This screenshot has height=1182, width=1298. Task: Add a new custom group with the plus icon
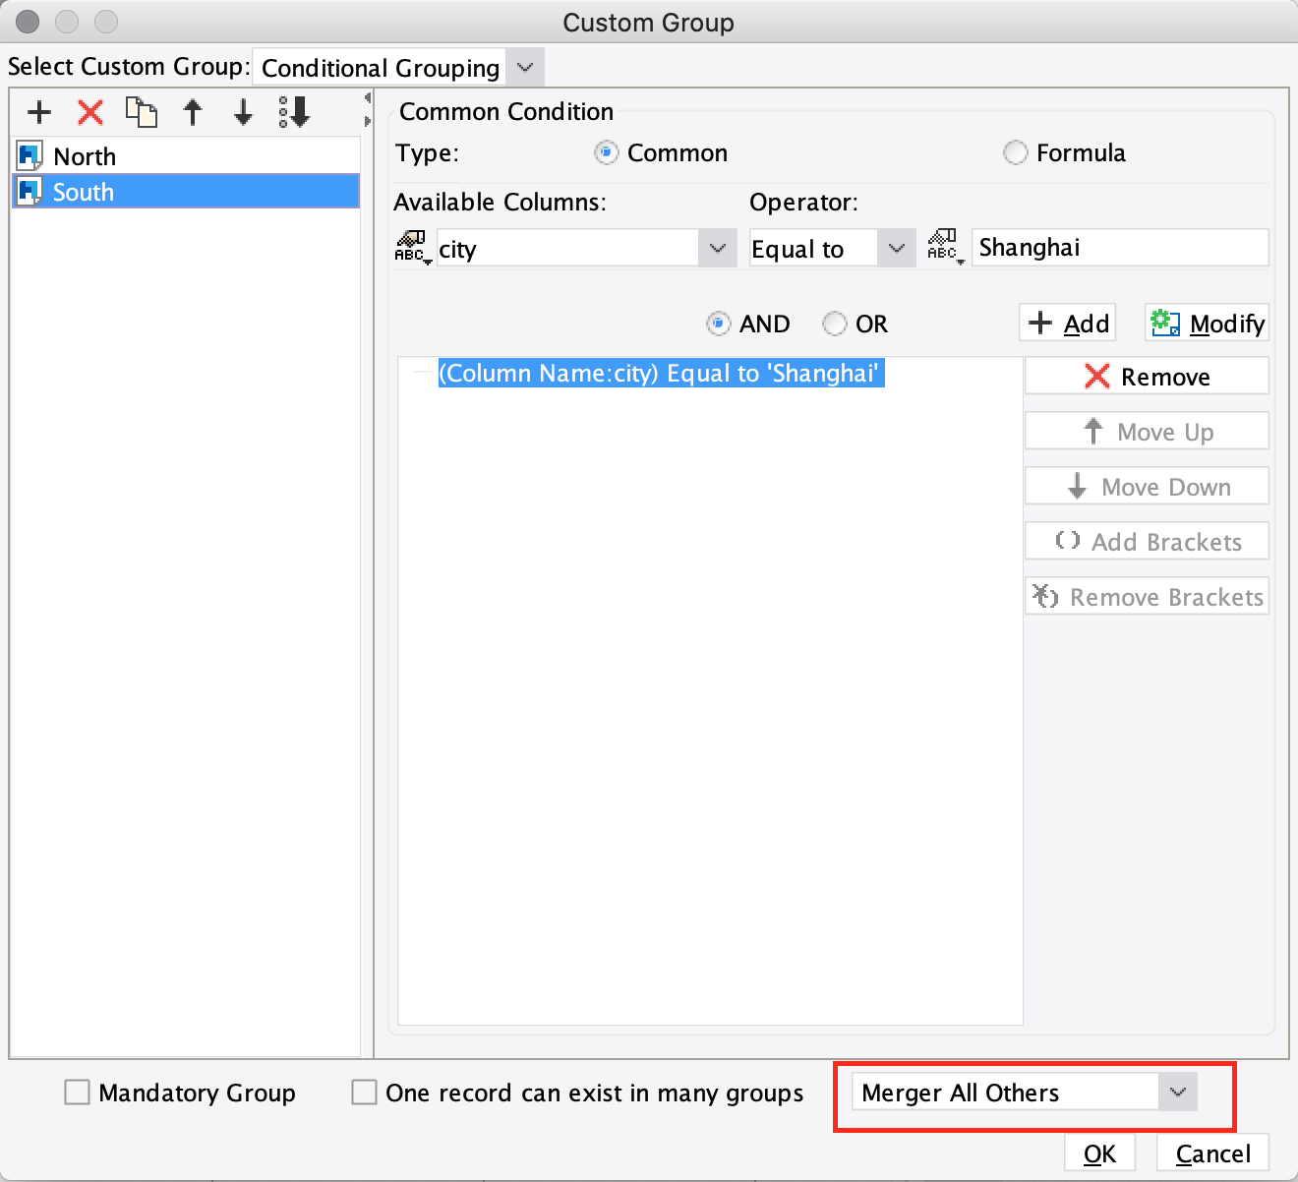(38, 112)
